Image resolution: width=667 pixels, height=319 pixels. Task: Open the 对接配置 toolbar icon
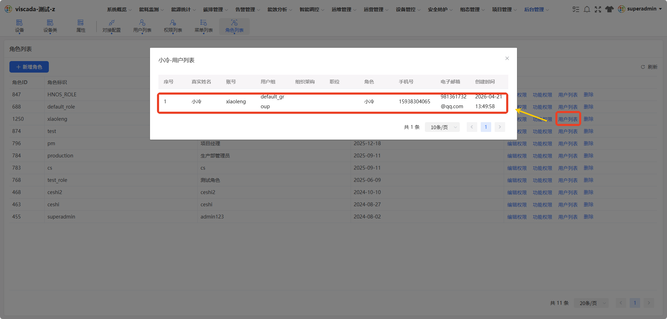112,26
